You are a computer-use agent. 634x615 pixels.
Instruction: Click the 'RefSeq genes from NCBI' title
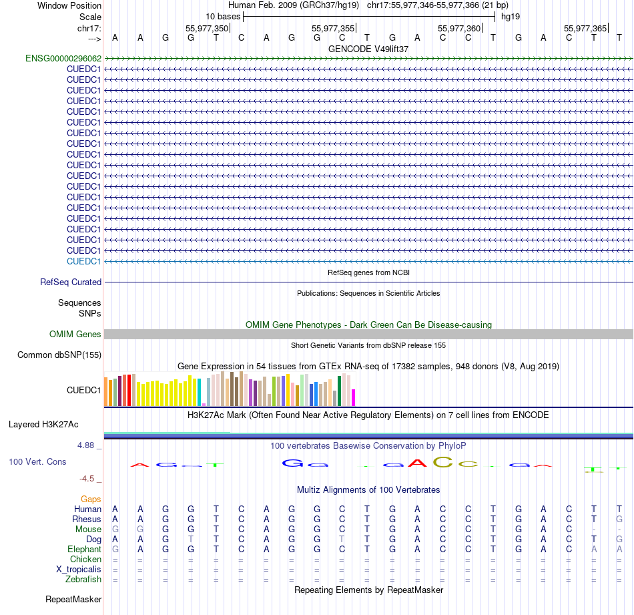369,272
